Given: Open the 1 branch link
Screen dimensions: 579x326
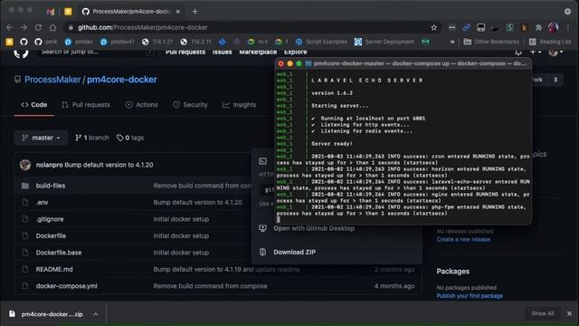Looking at the screenshot, I should (x=92, y=138).
